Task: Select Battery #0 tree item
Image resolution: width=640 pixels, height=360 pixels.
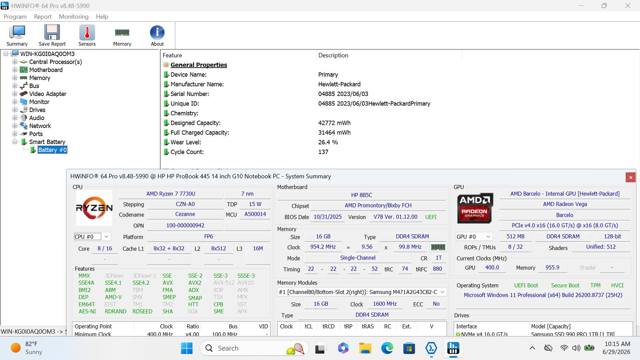Action: pos(52,150)
